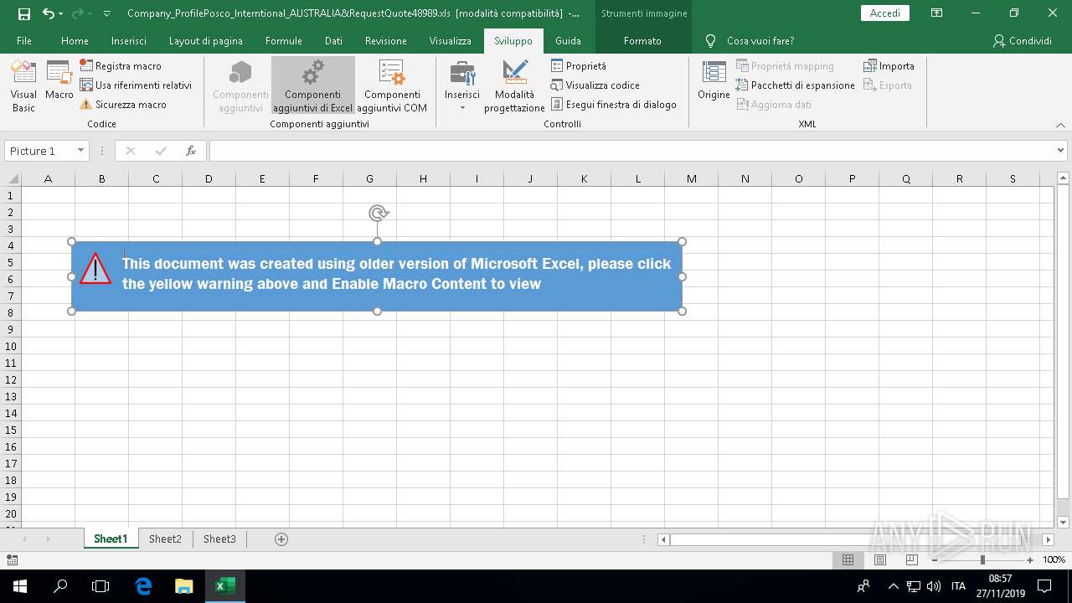Viewport: 1072px width, 603px height.
Task: Click the Condividi share button
Action: click(x=1022, y=40)
